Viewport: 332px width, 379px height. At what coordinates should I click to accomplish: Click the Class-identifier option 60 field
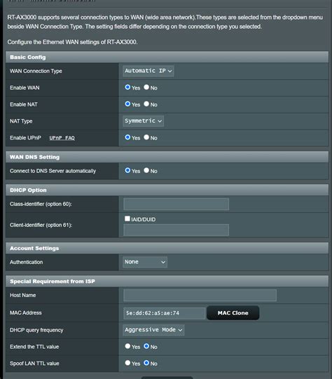(x=176, y=205)
